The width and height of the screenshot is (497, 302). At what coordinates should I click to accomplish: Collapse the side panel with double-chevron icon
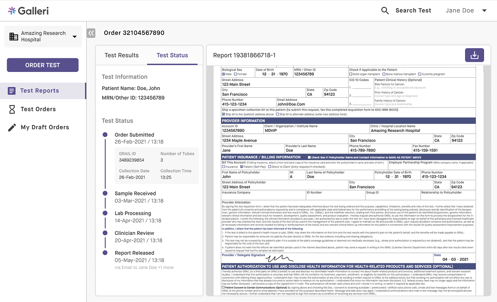click(x=91, y=33)
